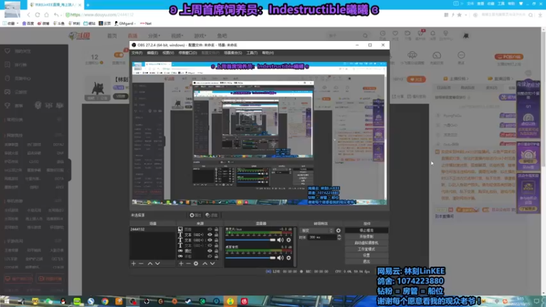The width and height of the screenshot is (546, 307).
Task: Toggle visibility of the bottom source row
Action: tap(210, 257)
